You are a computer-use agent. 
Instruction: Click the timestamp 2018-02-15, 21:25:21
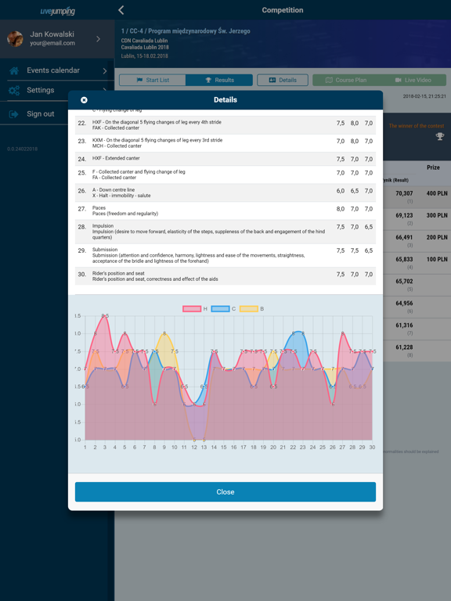tap(424, 96)
